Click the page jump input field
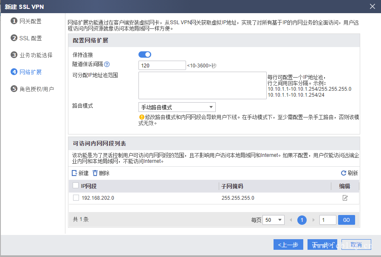The height and width of the screenshot is (257, 381). (327, 220)
